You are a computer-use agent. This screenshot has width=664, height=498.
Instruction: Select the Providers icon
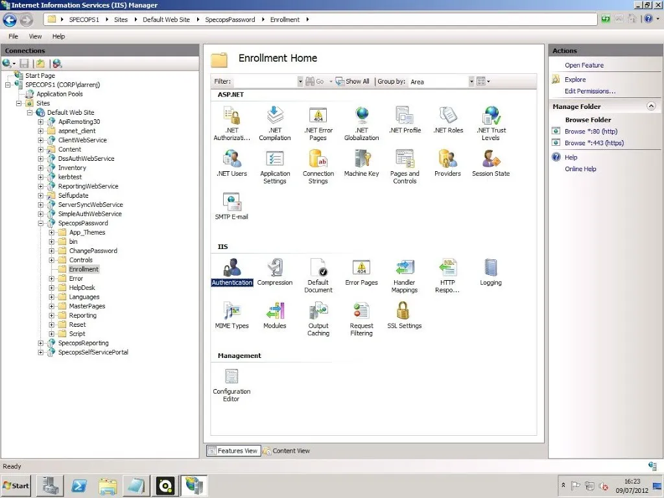(x=447, y=163)
